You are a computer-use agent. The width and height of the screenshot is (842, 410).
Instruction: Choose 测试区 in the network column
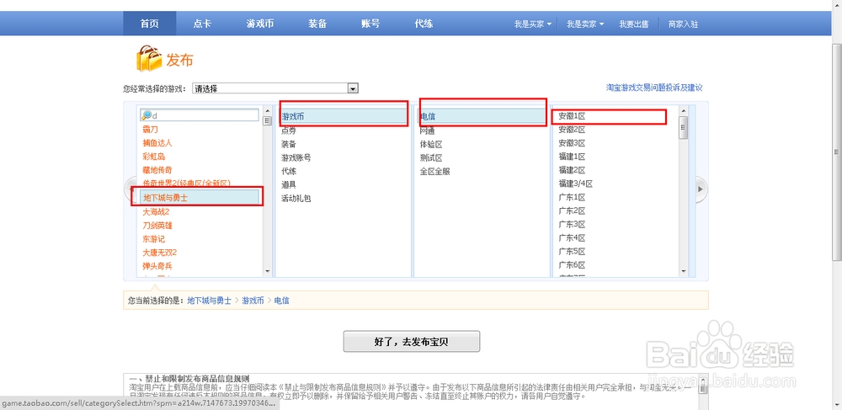pos(430,157)
